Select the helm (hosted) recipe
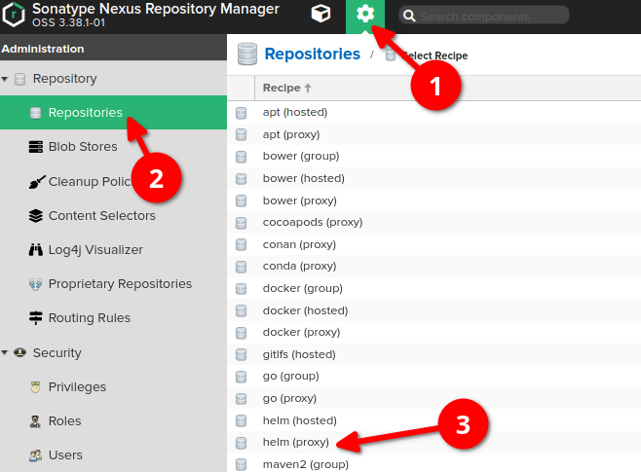This screenshot has height=472, width=641. point(300,420)
